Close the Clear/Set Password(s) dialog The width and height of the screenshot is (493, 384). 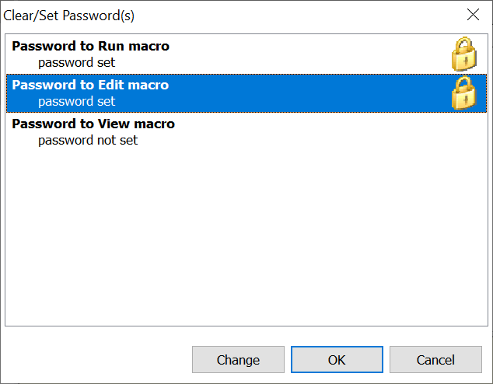pos(473,15)
